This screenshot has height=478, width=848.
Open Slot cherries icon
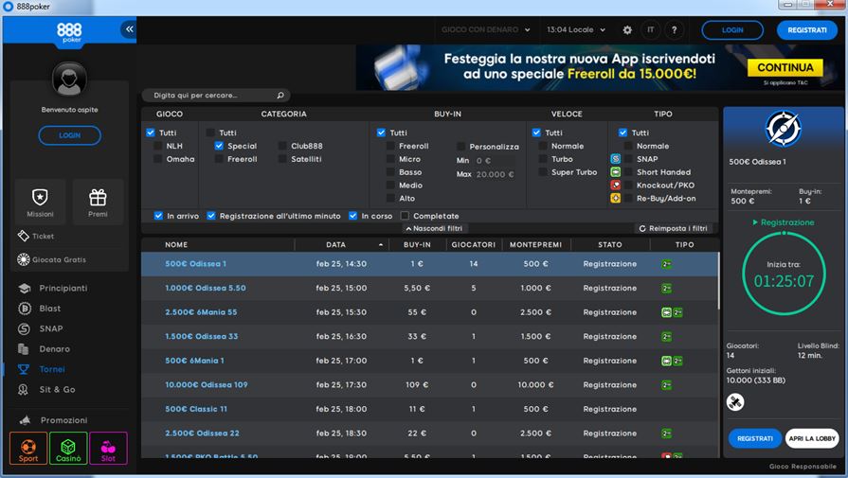(108, 449)
